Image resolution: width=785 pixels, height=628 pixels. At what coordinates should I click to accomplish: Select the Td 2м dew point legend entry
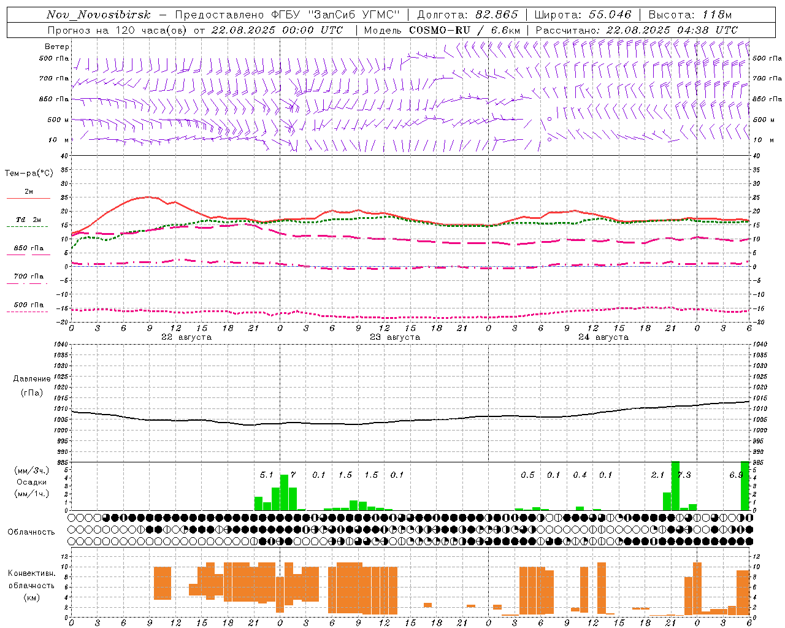(x=28, y=220)
